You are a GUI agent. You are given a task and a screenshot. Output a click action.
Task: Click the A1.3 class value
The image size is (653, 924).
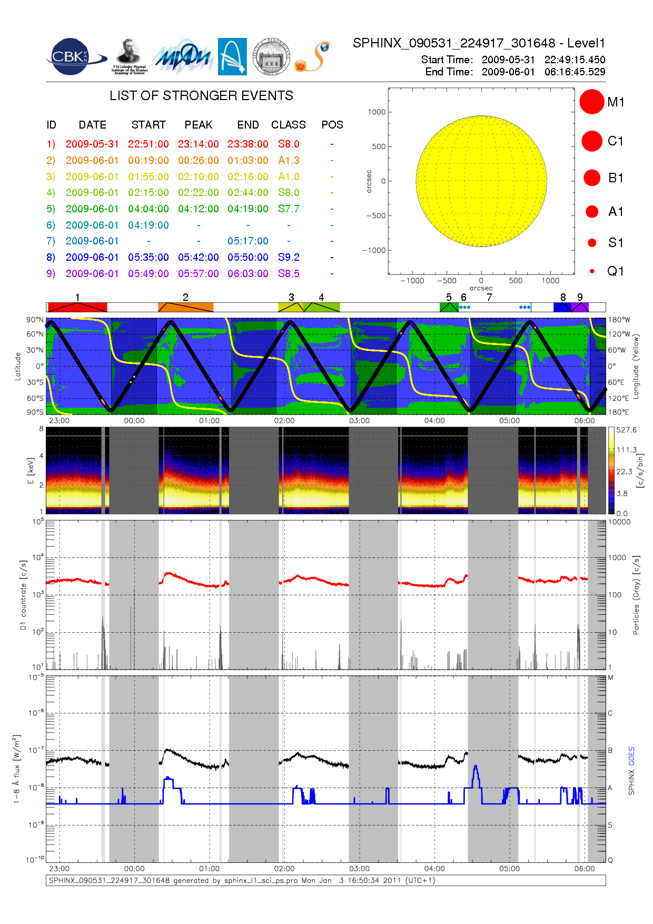(x=289, y=160)
